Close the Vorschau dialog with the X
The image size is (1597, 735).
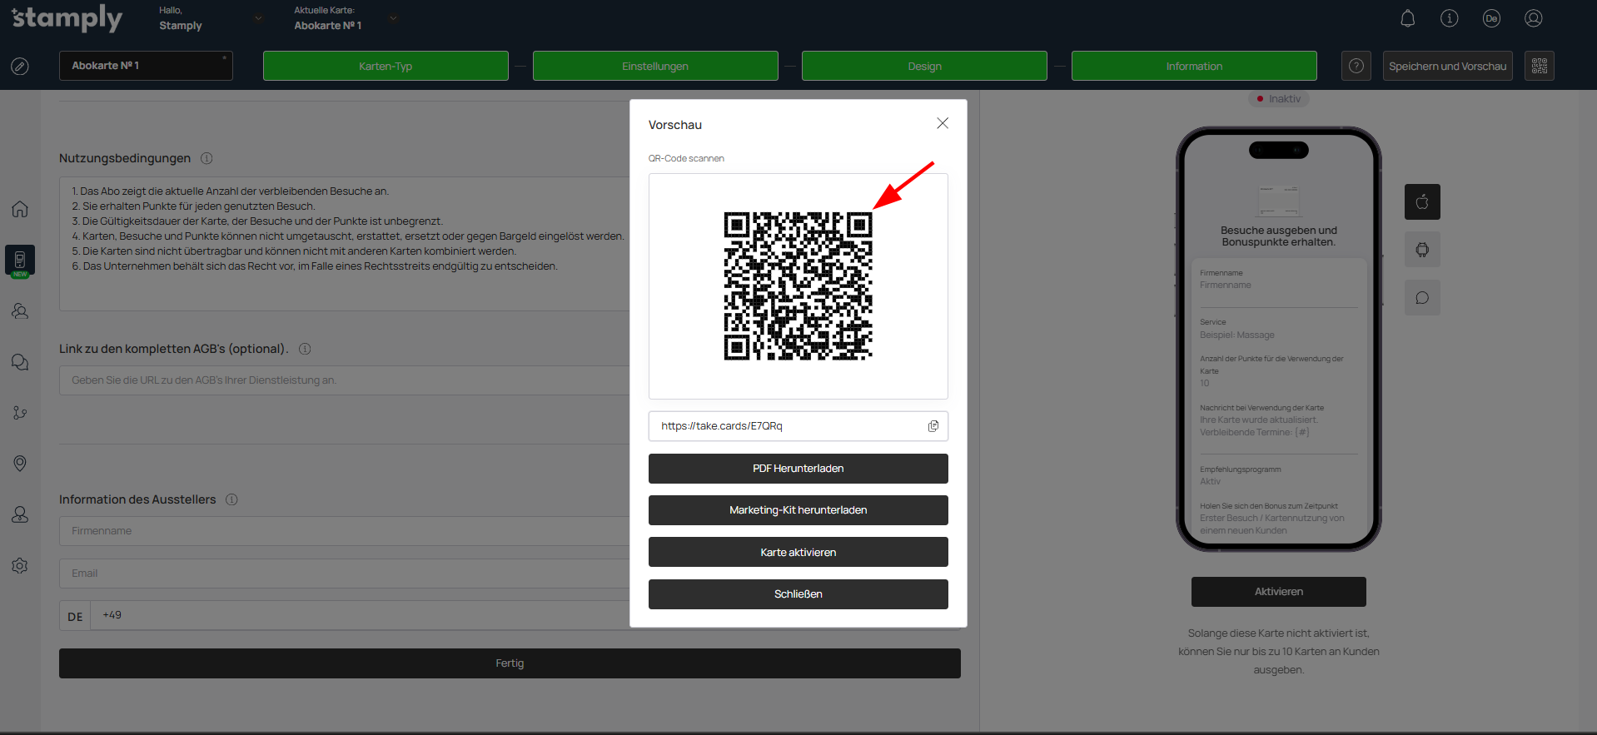tap(942, 123)
